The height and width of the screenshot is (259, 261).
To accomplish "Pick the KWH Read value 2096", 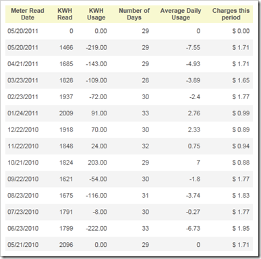I will 66,245.
